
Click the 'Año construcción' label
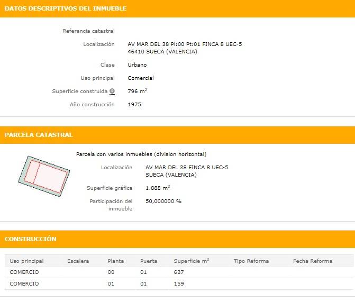pos(92,105)
